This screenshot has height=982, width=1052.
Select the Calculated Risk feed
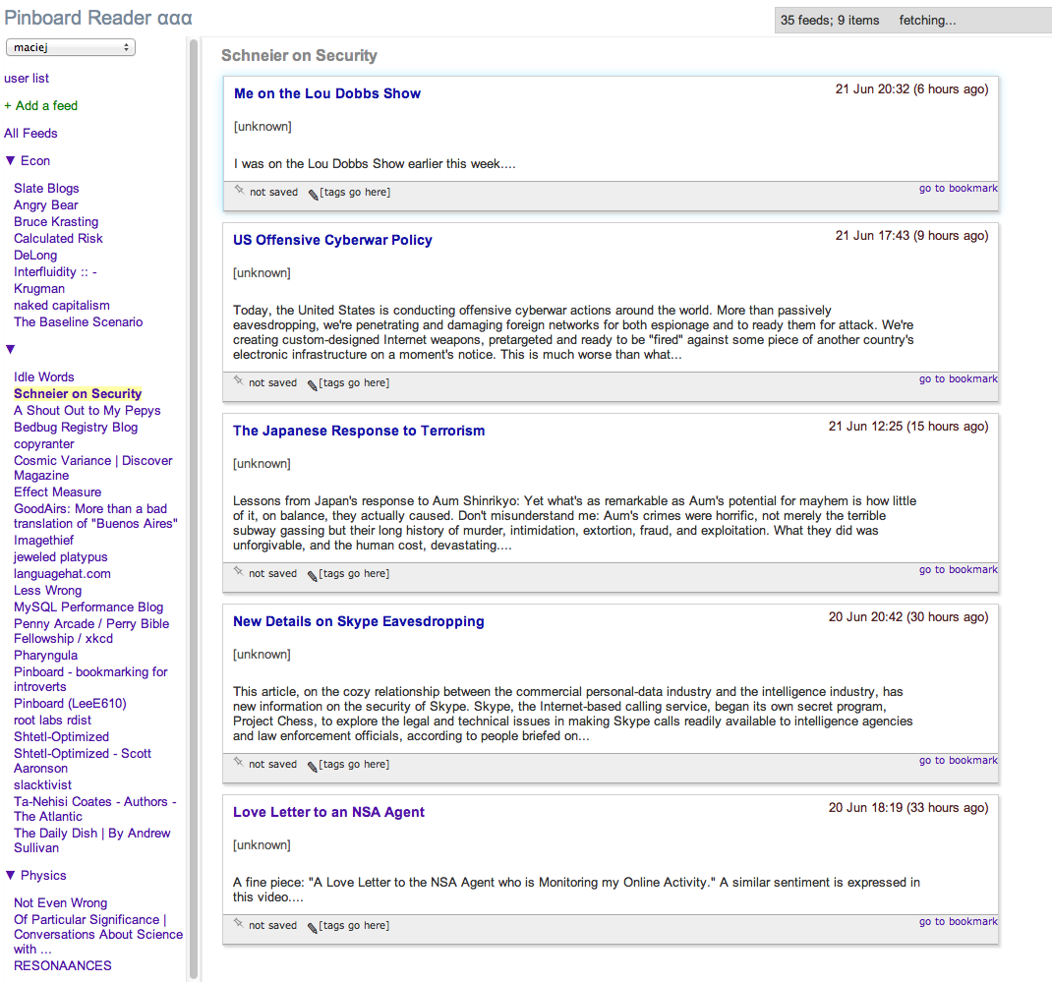pyautogui.click(x=58, y=238)
